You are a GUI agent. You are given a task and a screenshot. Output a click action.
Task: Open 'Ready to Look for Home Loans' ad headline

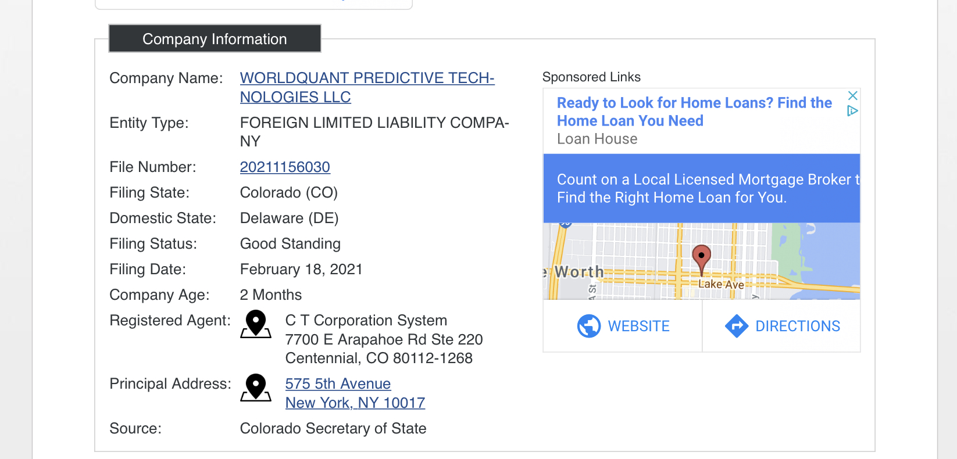pos(694,112)
